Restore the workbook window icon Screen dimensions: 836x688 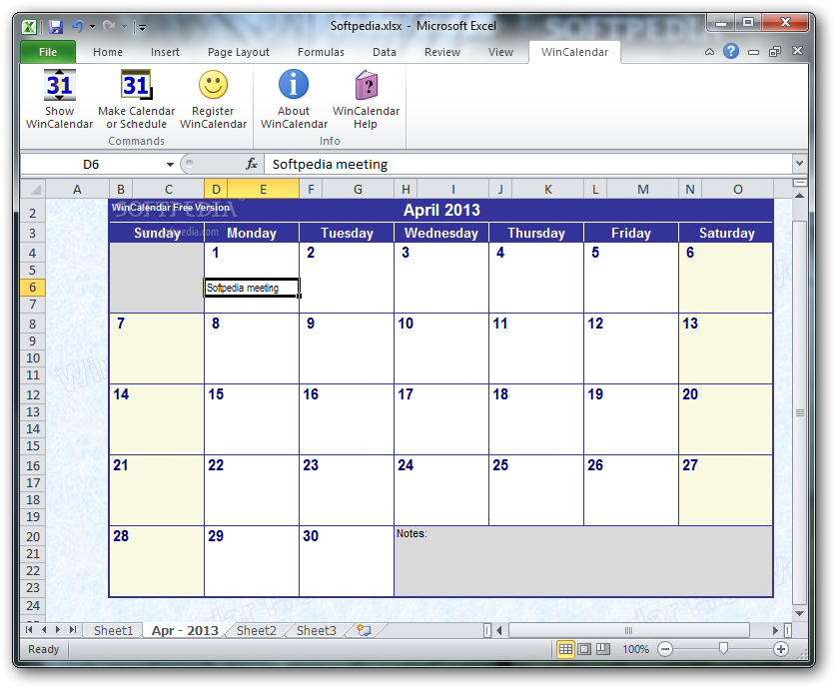775,51
